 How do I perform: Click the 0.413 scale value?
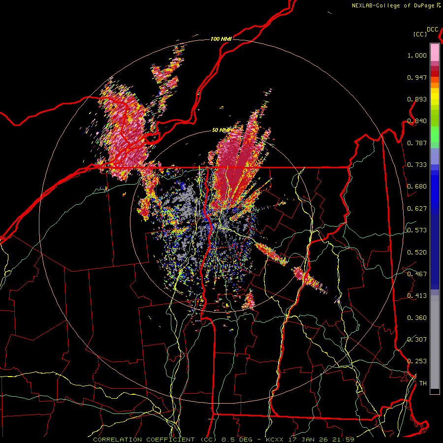pyautogui.click(x=417, y=296)
